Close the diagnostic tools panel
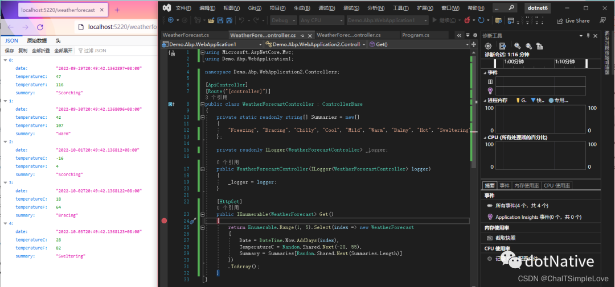The image size is (615, 287). point(596,36)
